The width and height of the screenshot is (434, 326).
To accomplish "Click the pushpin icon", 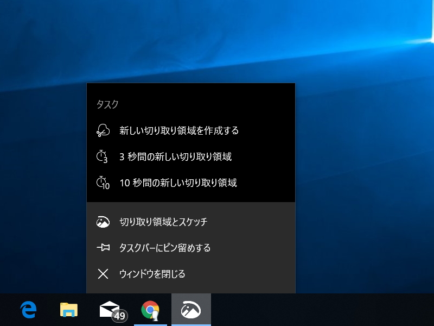I will 103,248.
